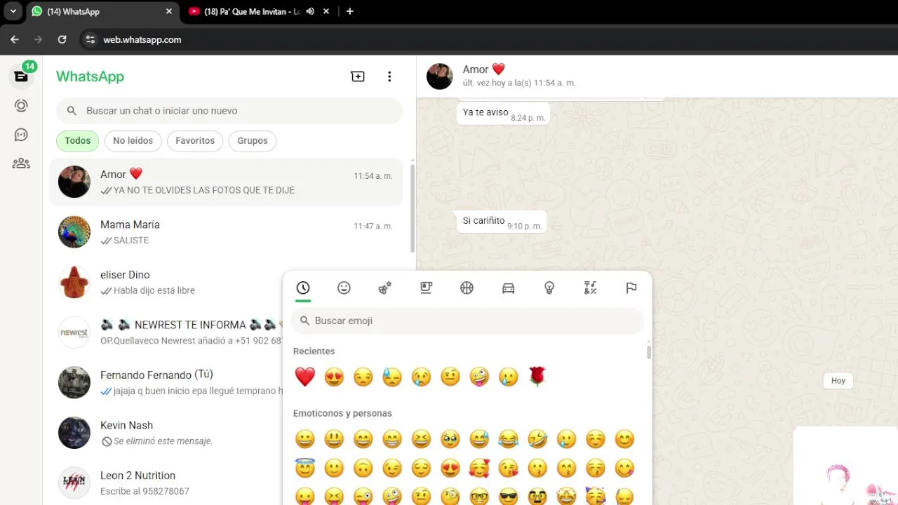Mute audio on the YouTube tab
This screenshot has width=898, height=505.
[310, 11]
